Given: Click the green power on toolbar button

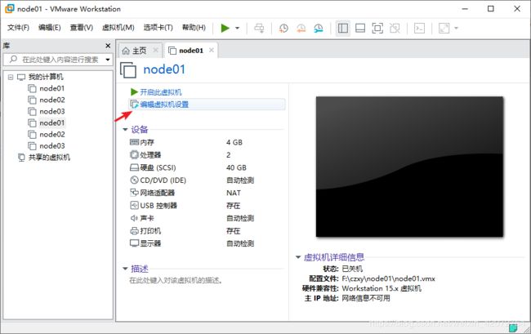Looking at the screenshot, I should coord(225,28).
